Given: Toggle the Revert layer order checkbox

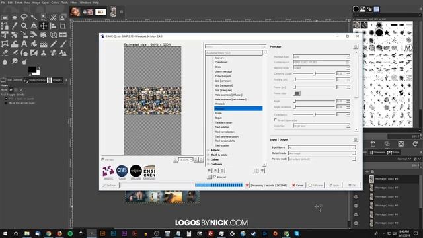Looking at the screenshot, I should (276, 120).
